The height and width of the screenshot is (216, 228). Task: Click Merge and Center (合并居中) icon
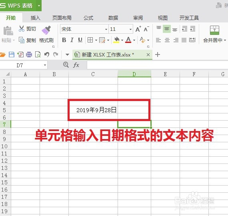pos(214,30)
